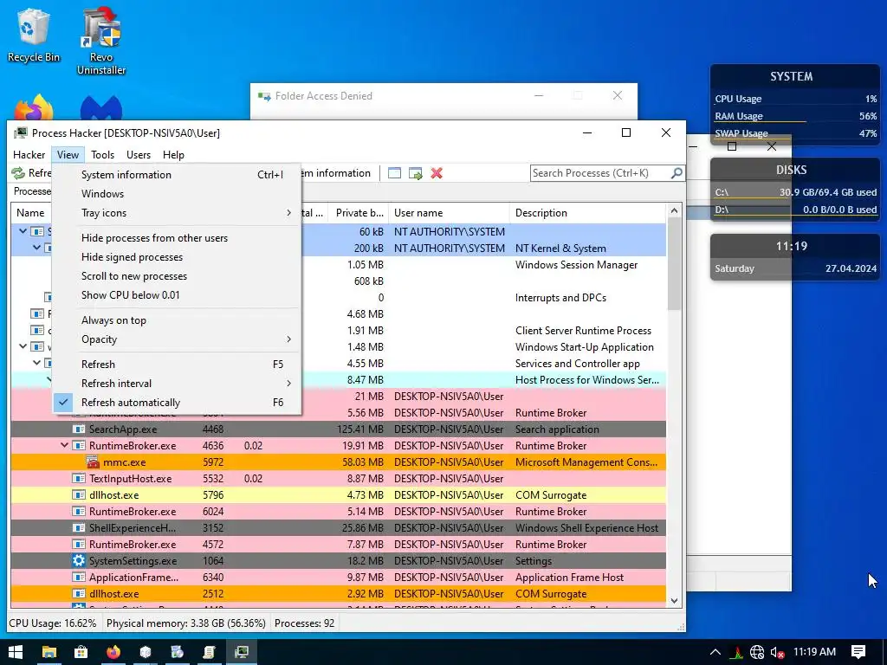Click the mmc.exe process icon
The width and height of the screenshot is (887, 665).
93,462
